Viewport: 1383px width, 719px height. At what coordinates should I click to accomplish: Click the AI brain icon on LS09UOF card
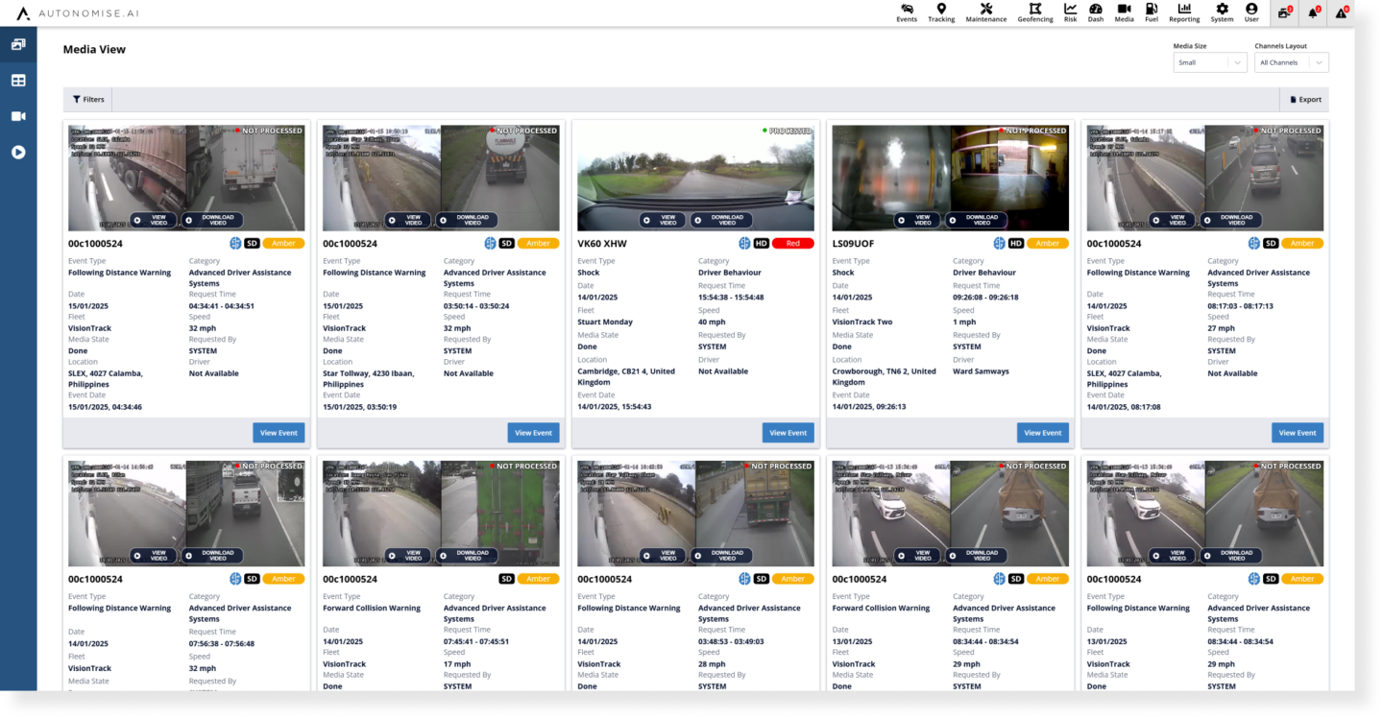pos(999,244)
